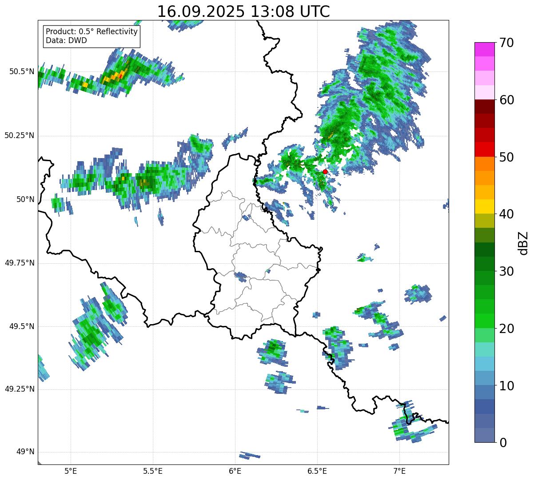Click the 50.5°N latitude label
534x480 pixels.
[x=22, y=71]
